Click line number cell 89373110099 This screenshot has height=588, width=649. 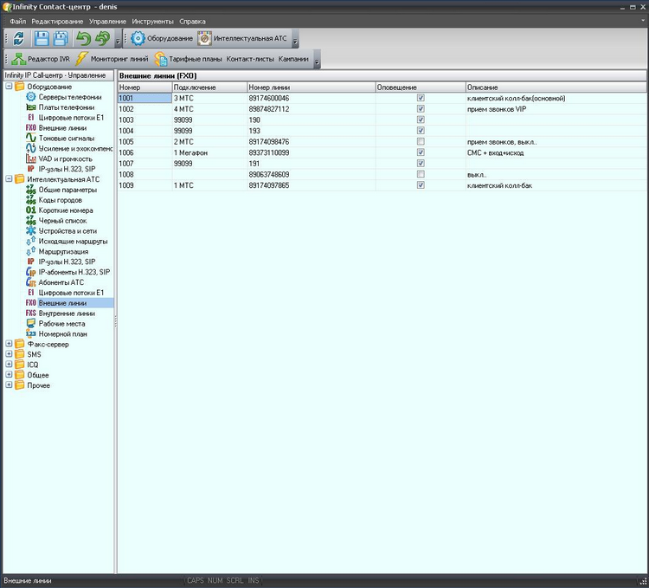(x=311, y=152)
